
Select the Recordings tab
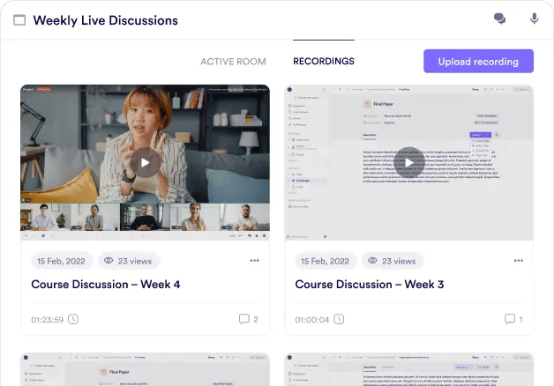324,62
